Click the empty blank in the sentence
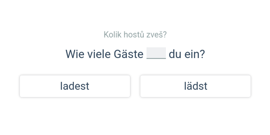The height and width of the screenshot is (135, 270). (x=156, y=54)
